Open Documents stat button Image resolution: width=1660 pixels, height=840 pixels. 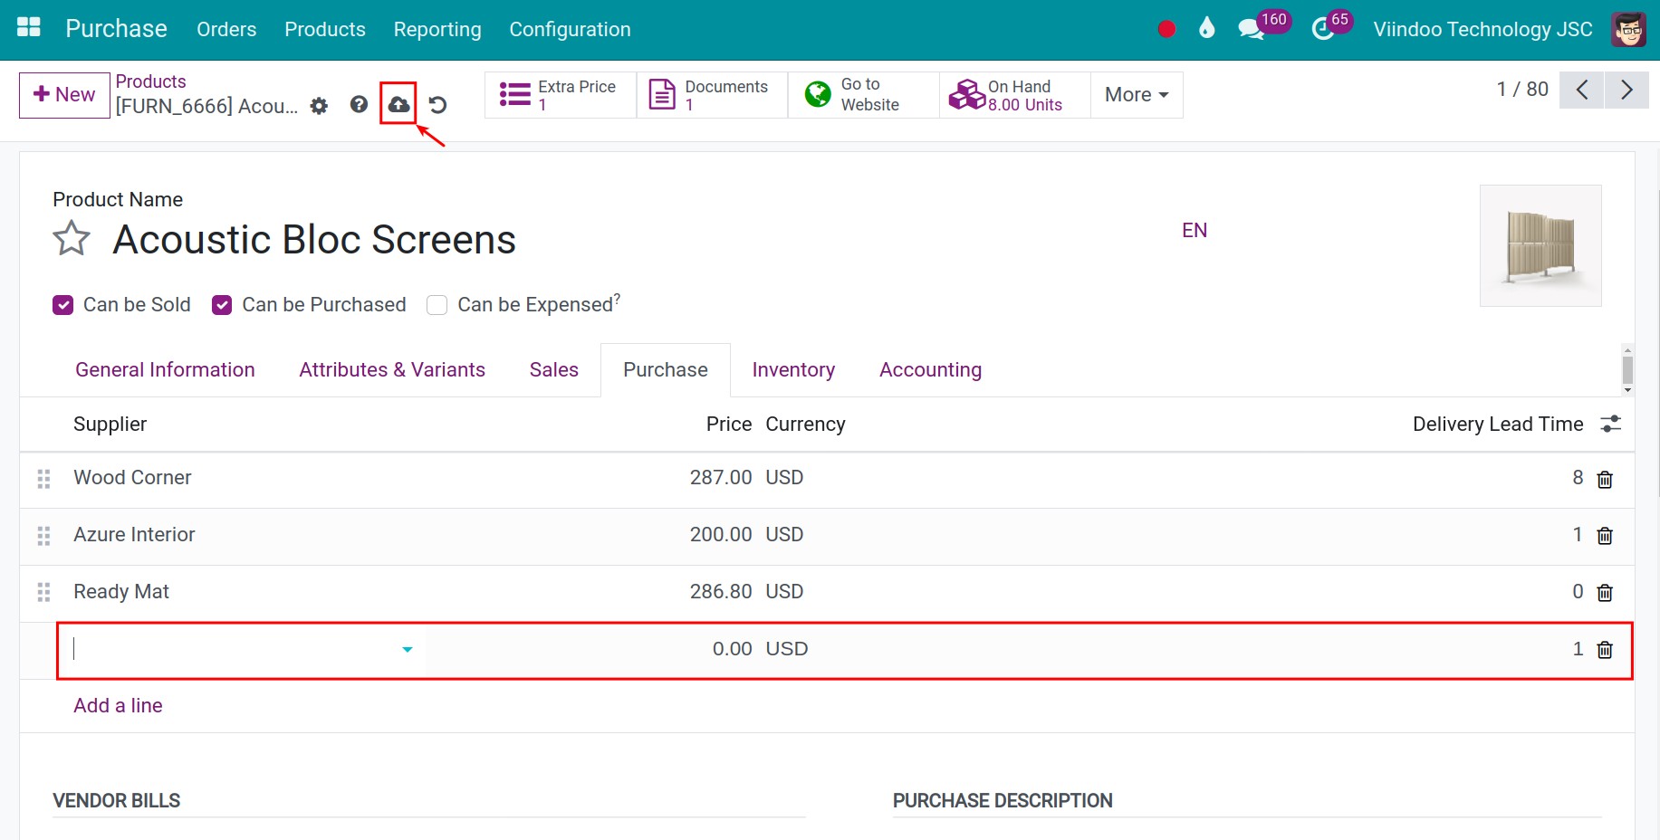click(712, 95)
